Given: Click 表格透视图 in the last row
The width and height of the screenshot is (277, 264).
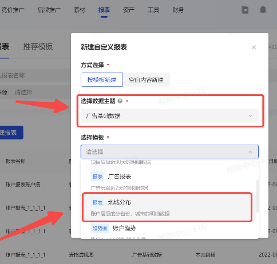Looking at the screenshot, I should [81, 255].
